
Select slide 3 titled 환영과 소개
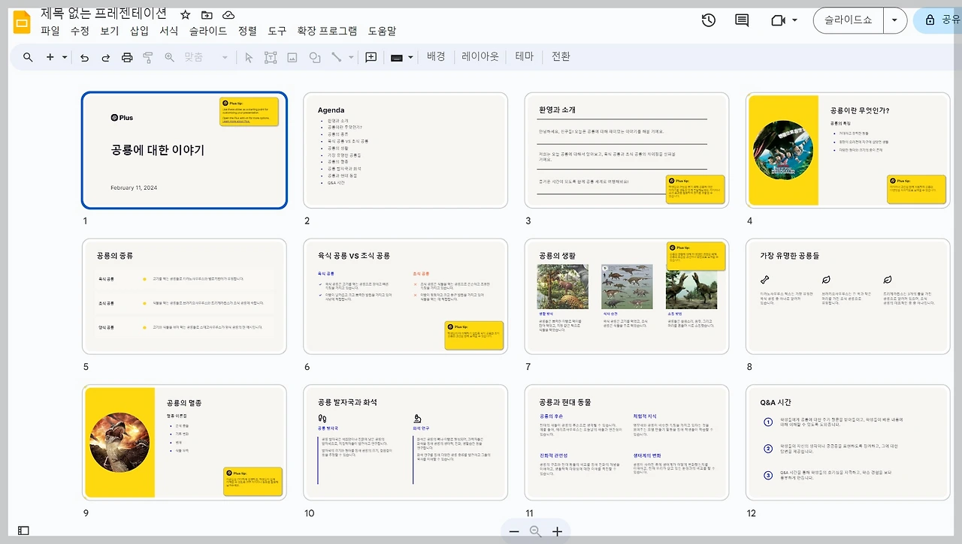pyautogui.click(x=627, y=150)
